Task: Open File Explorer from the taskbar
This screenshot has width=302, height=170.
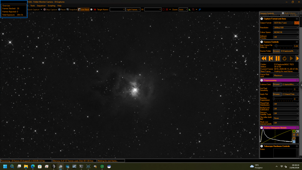Action: tap(26, 166)
